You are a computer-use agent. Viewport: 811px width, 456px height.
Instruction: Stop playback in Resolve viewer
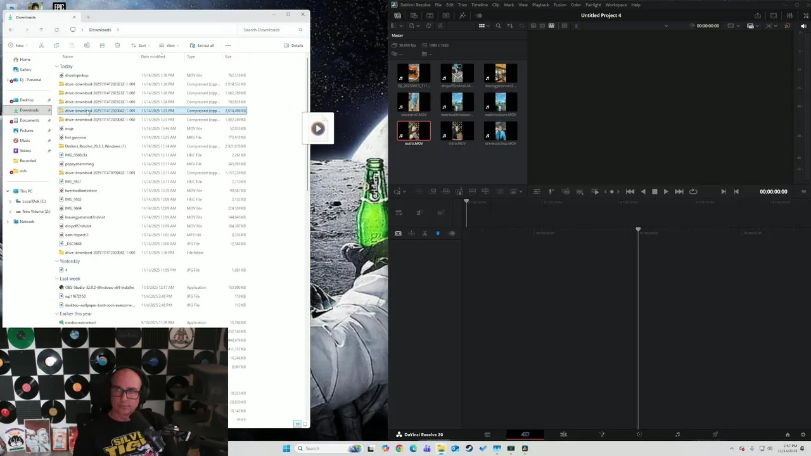click(x=655, y=191)
